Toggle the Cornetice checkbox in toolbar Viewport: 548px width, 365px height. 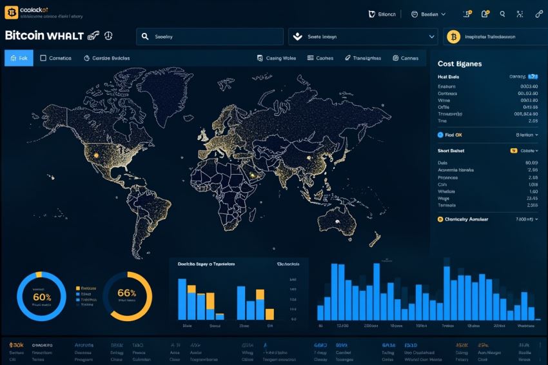pos(43,58)
